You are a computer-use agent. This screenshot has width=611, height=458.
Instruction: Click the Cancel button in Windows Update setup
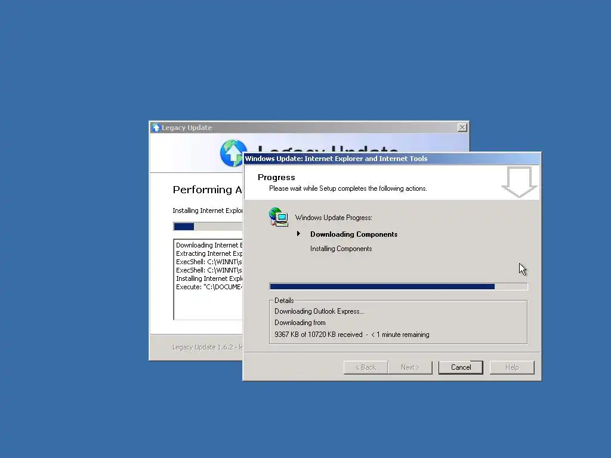click(461, 367)
